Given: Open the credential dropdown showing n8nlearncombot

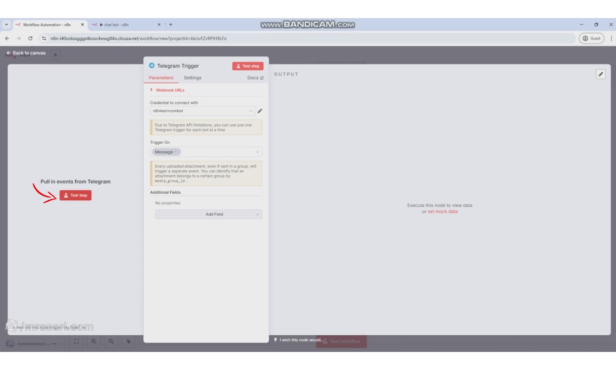Looking at the screenshot, I should tap(203, 111).
